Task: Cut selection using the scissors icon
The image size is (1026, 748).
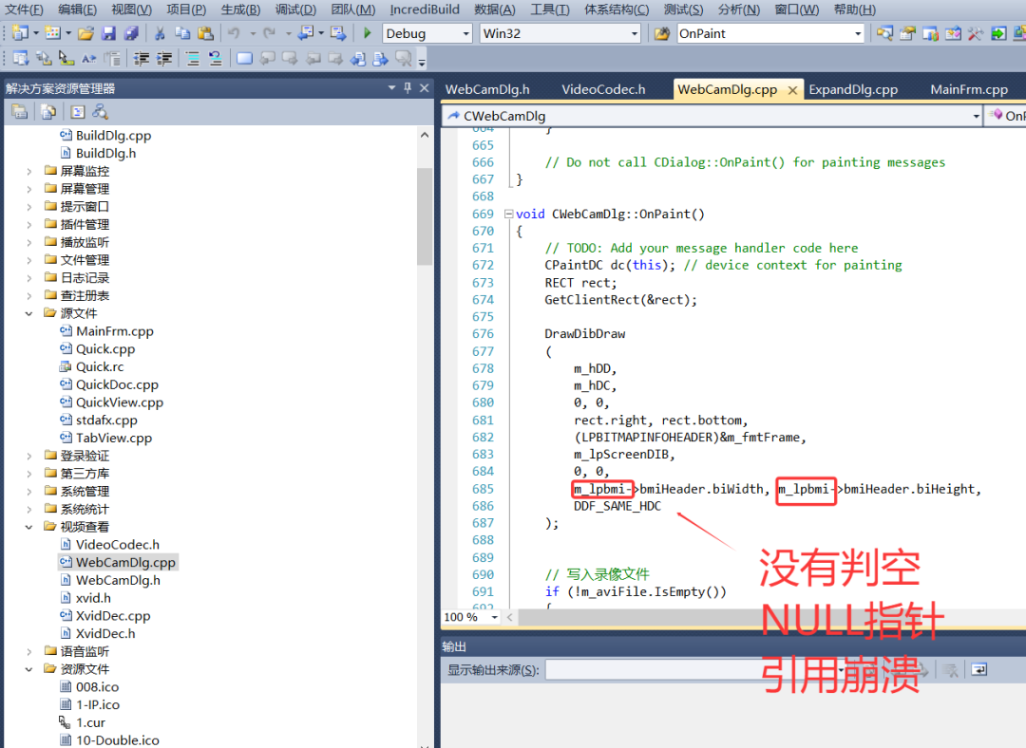Action: coord(160,32)
